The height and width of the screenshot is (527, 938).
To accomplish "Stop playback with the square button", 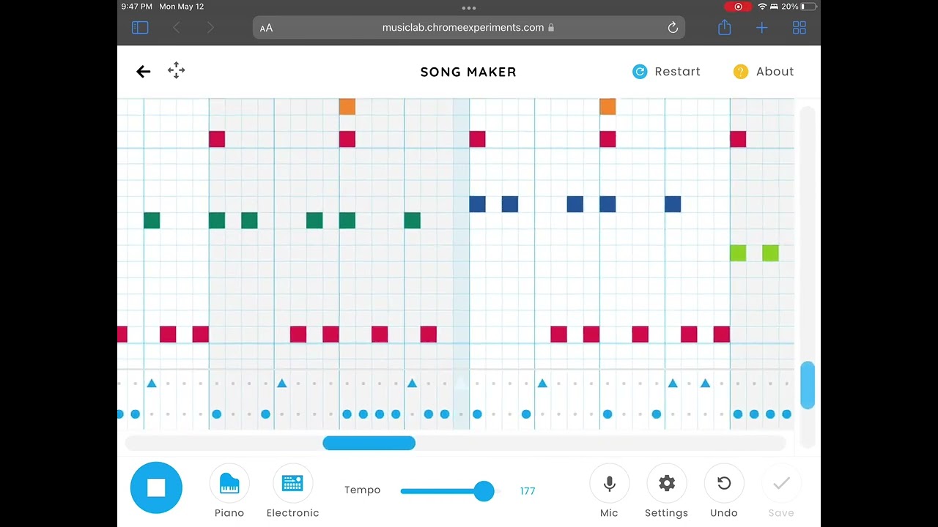I will click(x=156, y=487).
